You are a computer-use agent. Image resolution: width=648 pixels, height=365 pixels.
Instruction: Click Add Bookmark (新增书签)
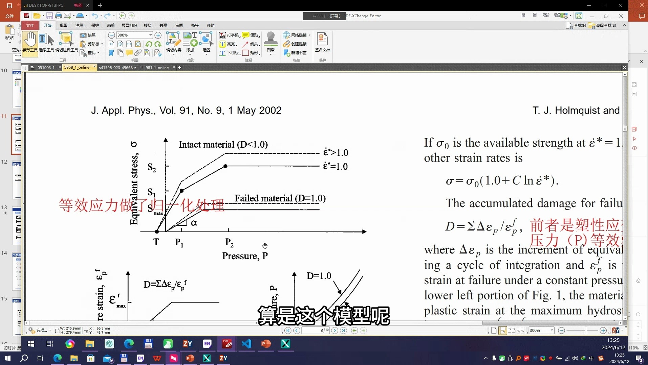click(x=295, y=53)
